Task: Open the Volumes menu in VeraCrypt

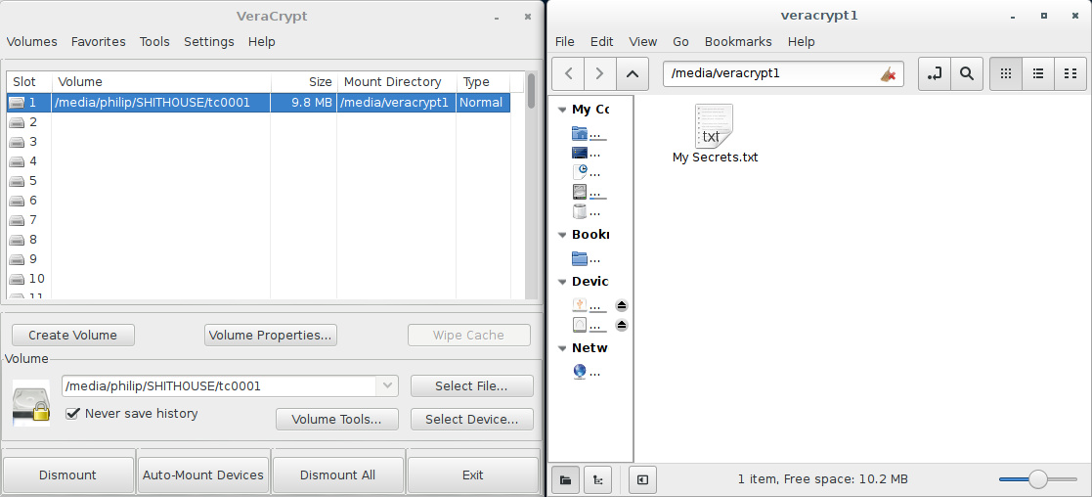Action: click(x=32, y=42)
